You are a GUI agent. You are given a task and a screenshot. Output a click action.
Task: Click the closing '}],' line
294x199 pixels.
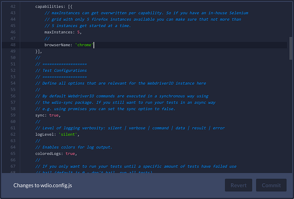[x=39, y=51]
